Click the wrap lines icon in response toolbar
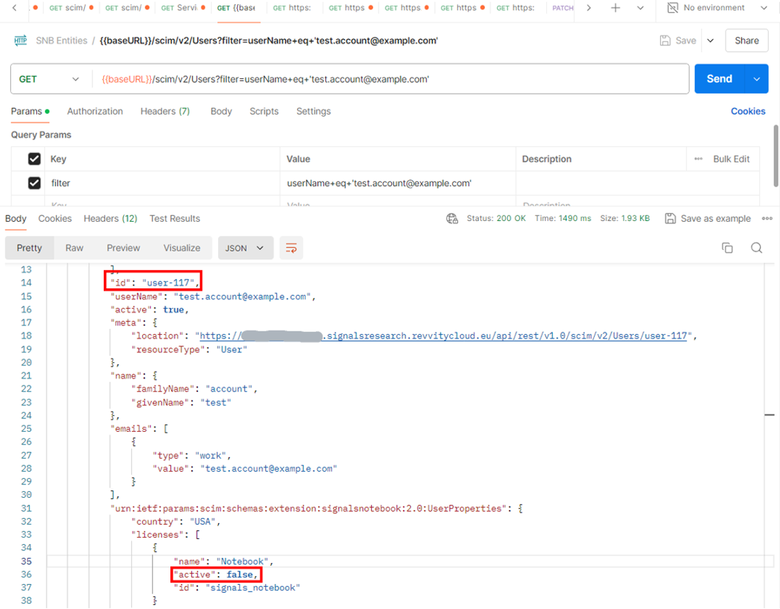This screenshot has width=780, height=609. coord(291,248)
